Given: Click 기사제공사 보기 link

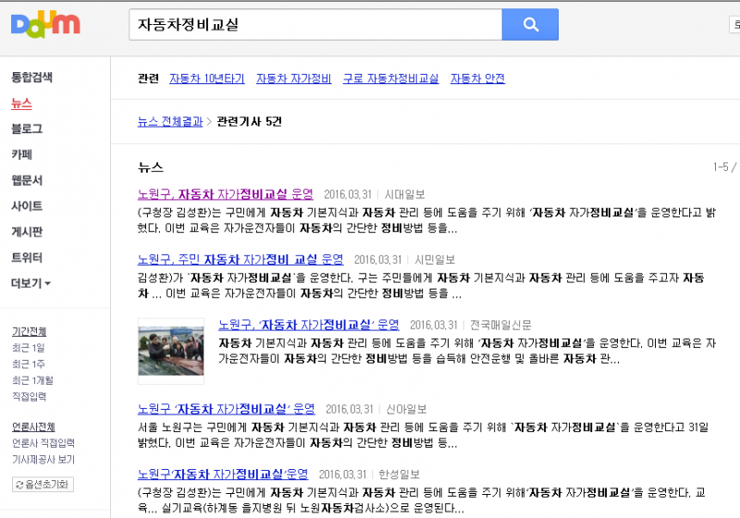Looking at the screenshot, I should 43,459.
